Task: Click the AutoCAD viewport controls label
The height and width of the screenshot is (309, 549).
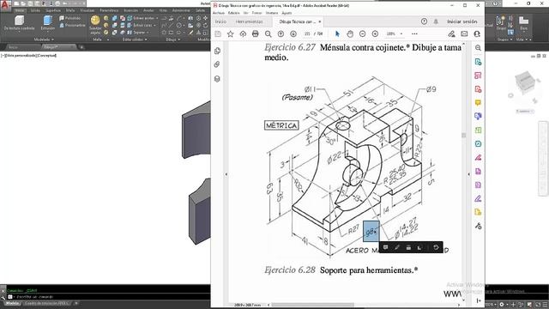Action: pos(28,55)
